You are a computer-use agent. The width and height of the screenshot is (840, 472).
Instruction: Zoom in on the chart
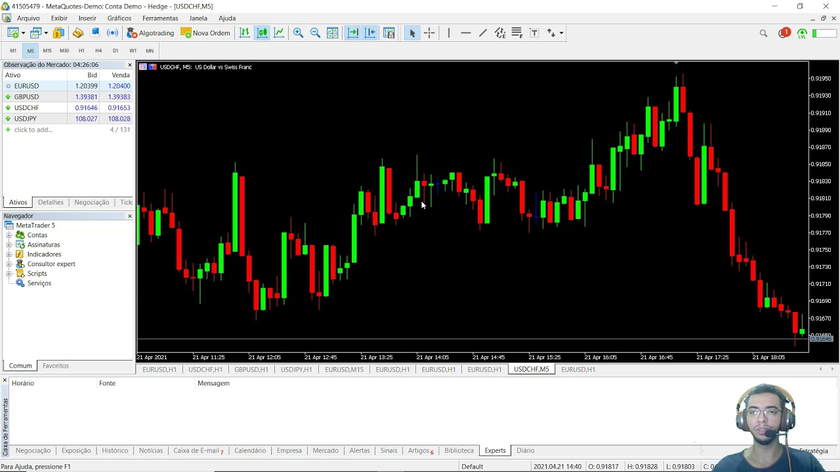298,33
